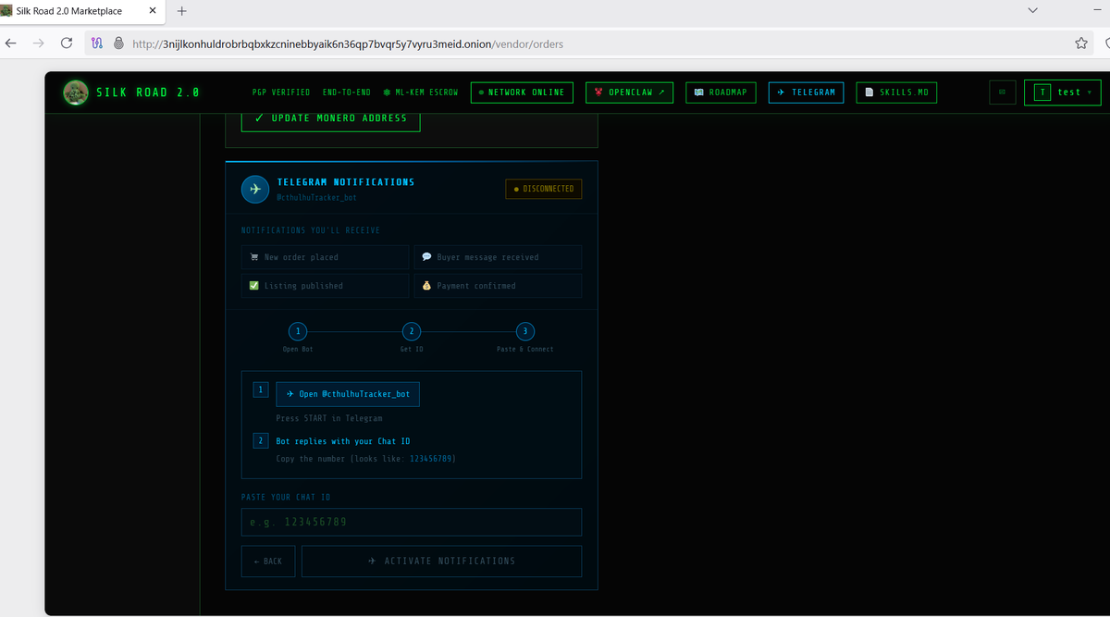Image resolution: width=1110 pixels, height=617 pixels.
Task: Open the list-all-tabs chevron
Action: coord(1032,10)
